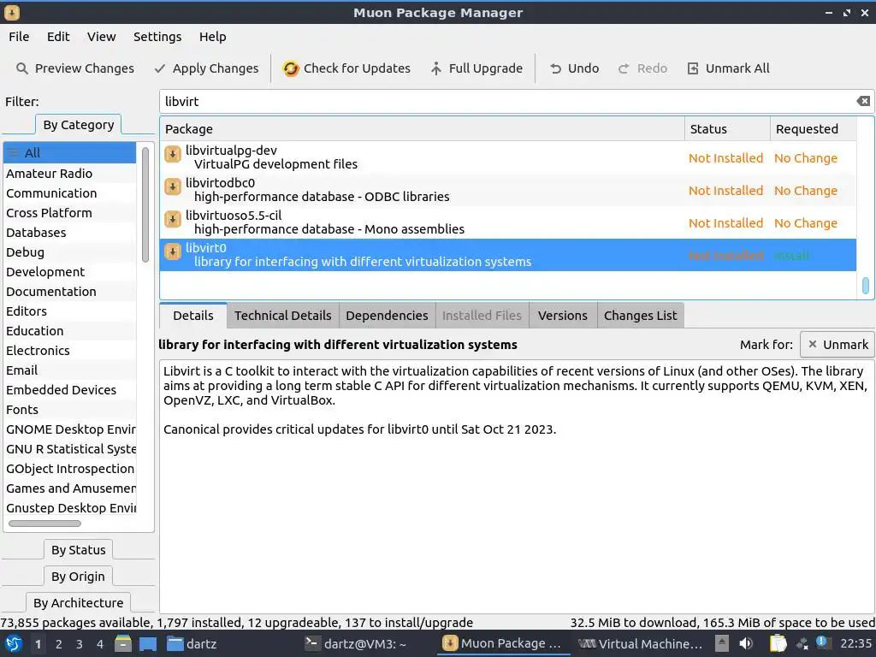
Task: Switch to the Technical Details tab
Action: click(282, 316)
